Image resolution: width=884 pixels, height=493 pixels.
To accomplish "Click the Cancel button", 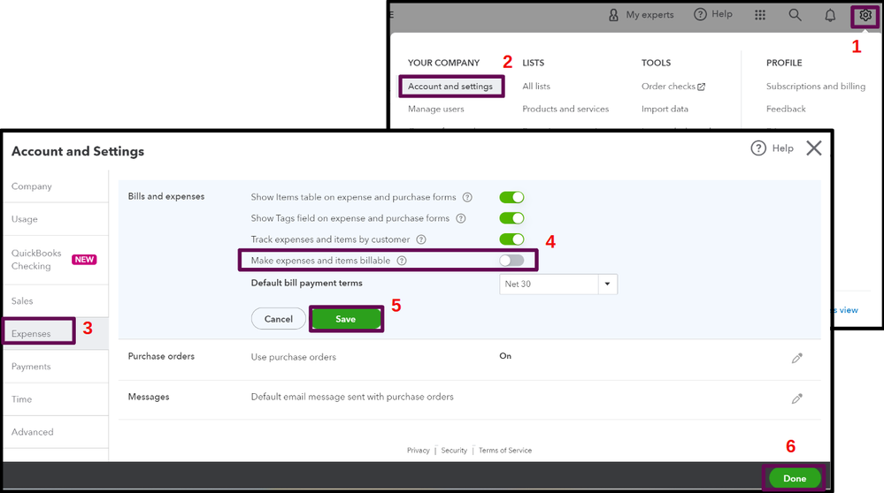I will 279,319.
